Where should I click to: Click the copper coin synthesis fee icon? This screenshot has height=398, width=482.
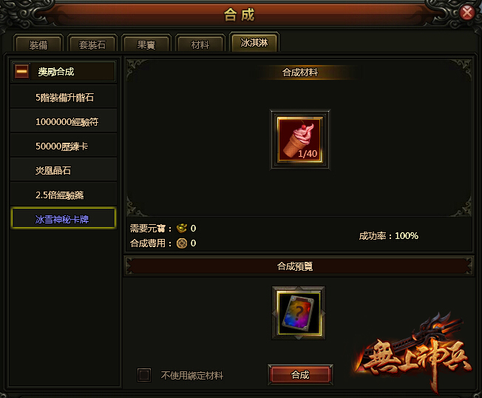182,243
